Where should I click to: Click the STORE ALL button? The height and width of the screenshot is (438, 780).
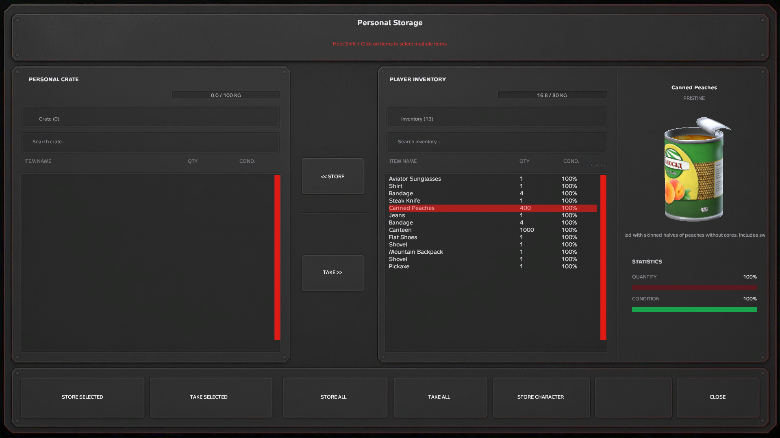coord(335,397)
